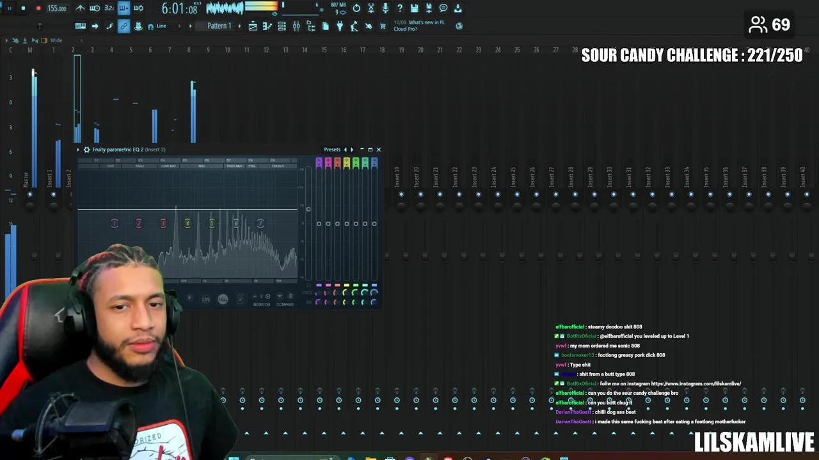Click the blue band 7 level slider

374,224
